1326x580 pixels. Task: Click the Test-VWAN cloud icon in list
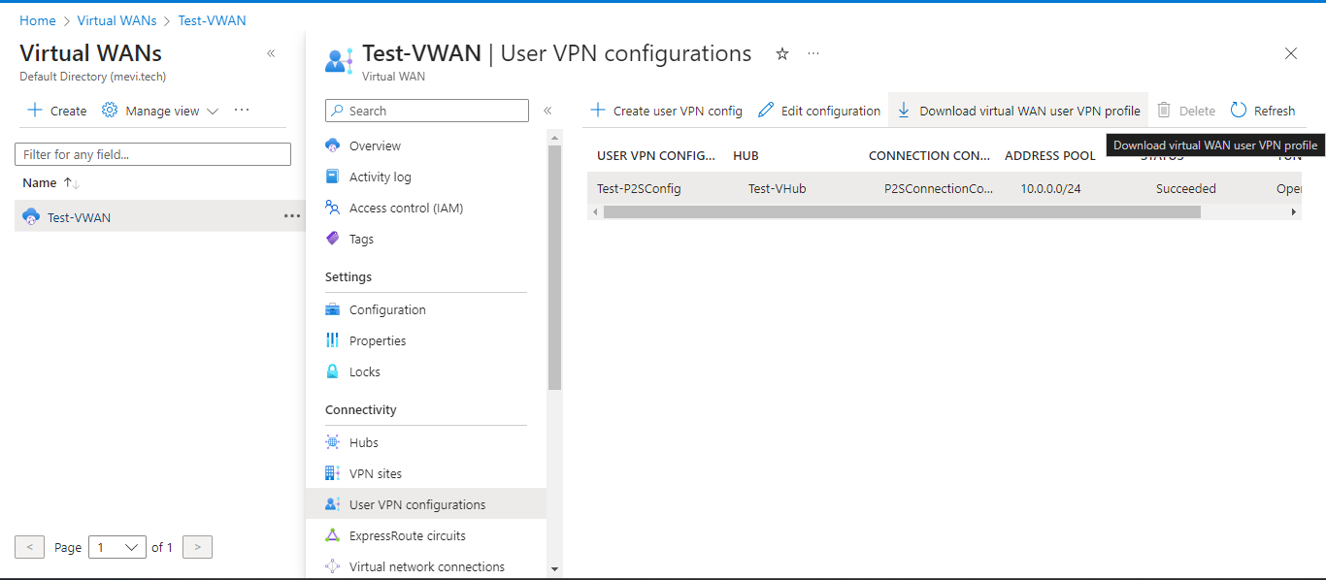(x=31, y=217)
